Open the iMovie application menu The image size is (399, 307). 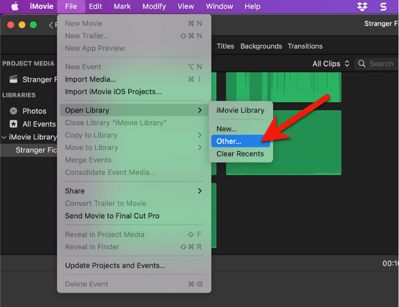[42, 6]
